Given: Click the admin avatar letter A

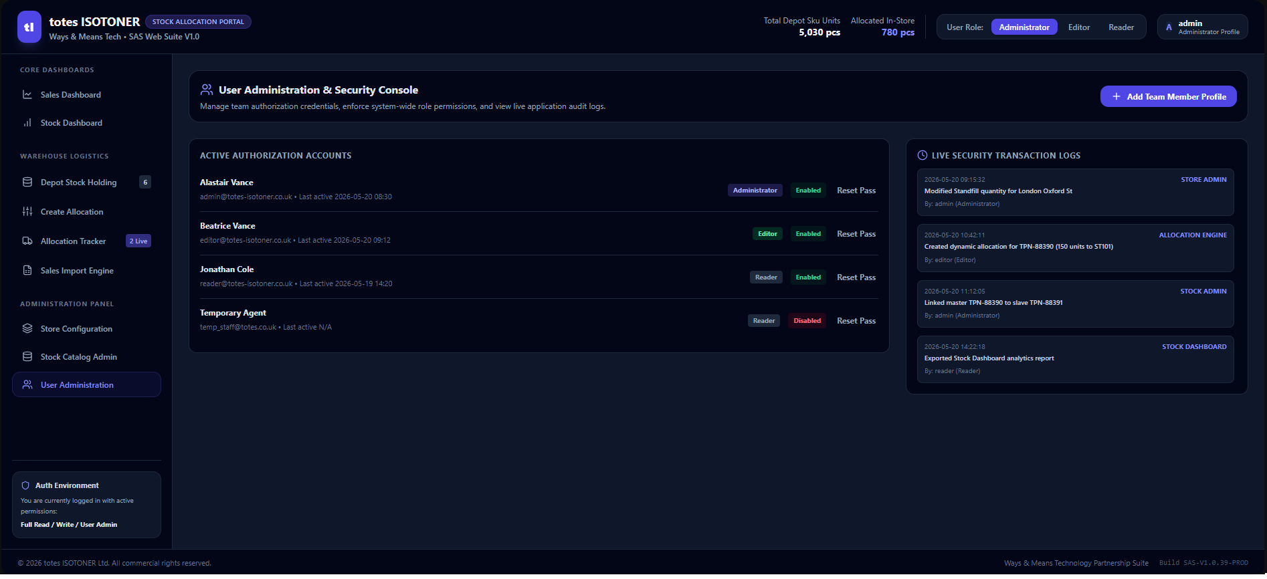Looking at the screenshot, I should [x=1169, y=27].
